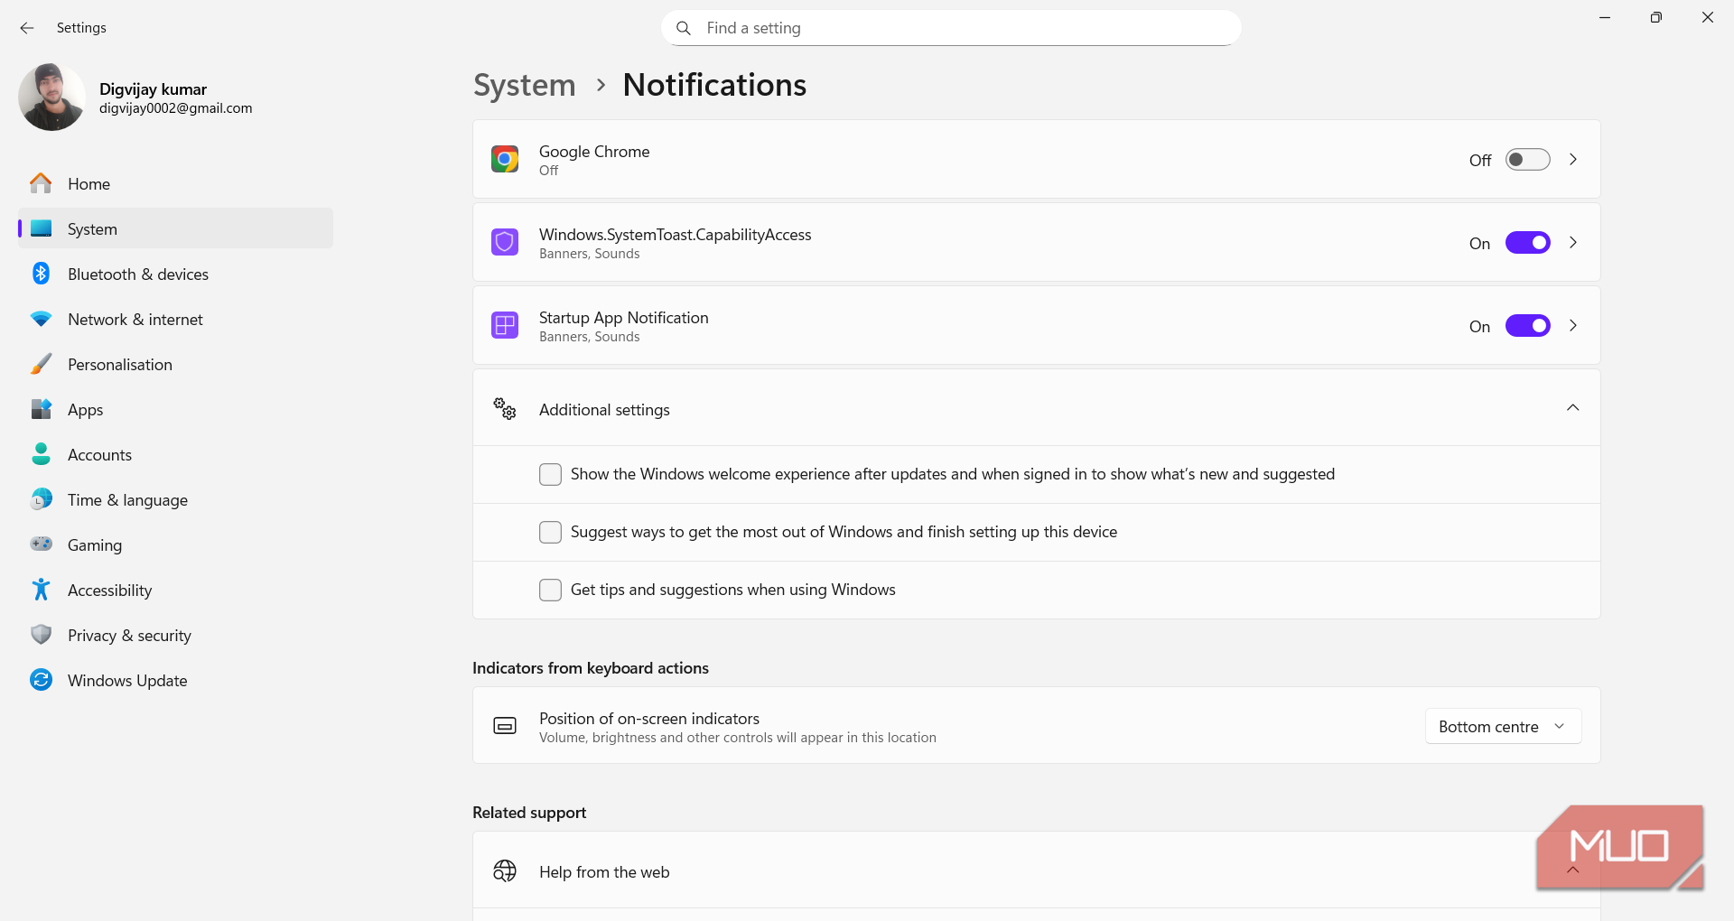
Task: Click the Google Chrome app icon
Action: [x=505, y=160]
